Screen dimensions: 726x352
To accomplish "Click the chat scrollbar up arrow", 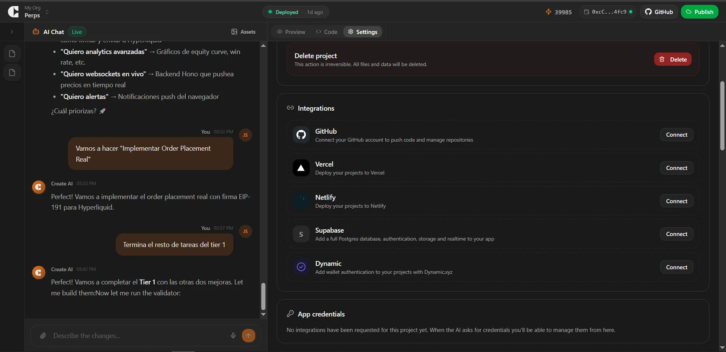I will coord(264,46).
